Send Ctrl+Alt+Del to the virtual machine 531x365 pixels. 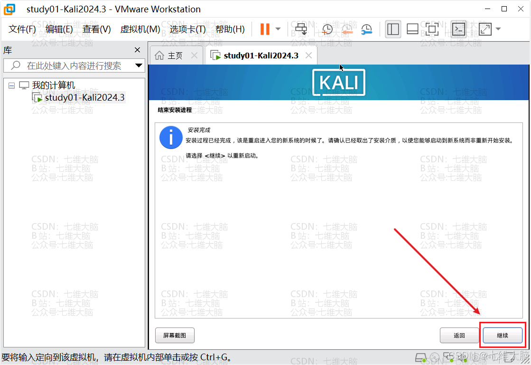301,29
